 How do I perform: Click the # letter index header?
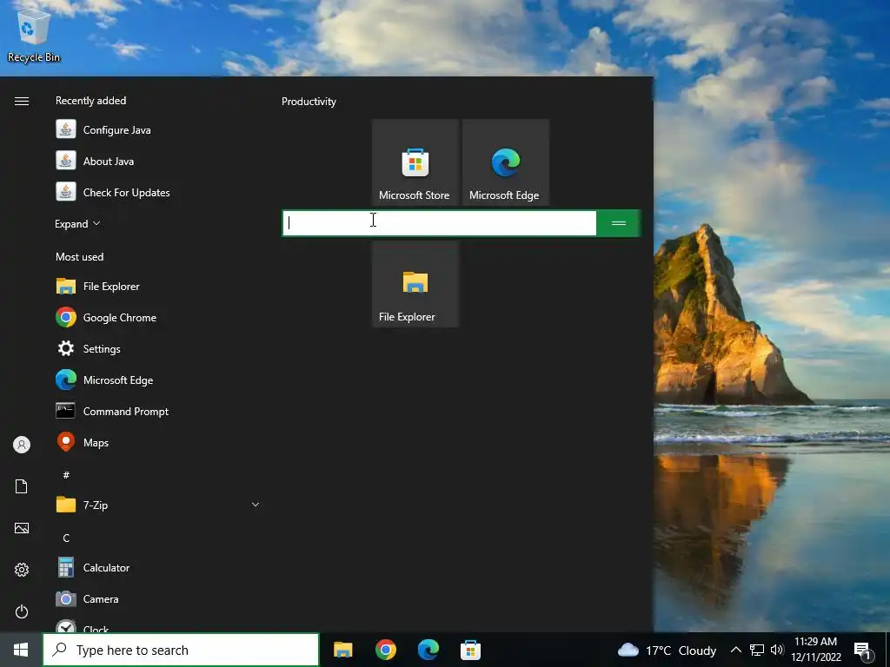(66, 475)
